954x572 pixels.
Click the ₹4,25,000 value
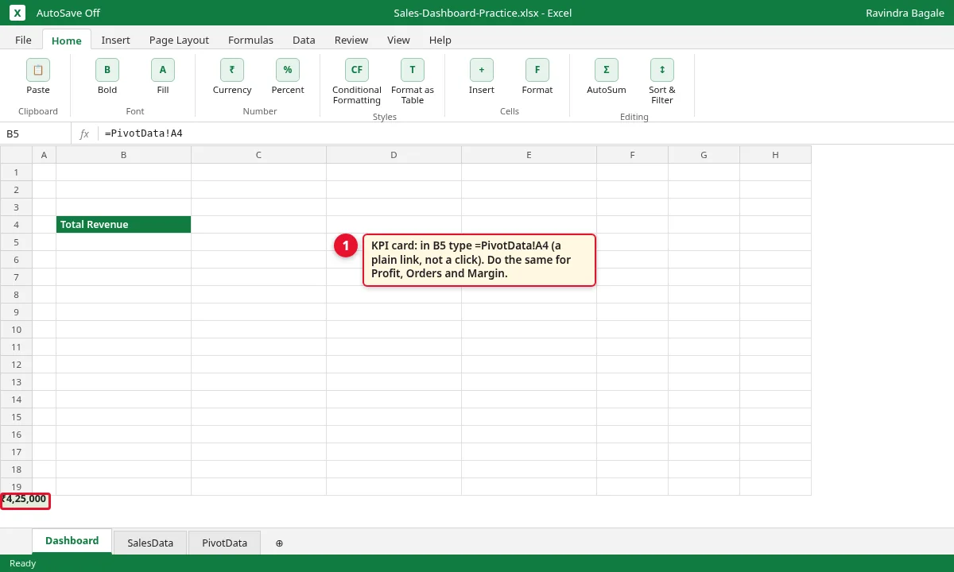pyautogui.click(x=25, y=500)
